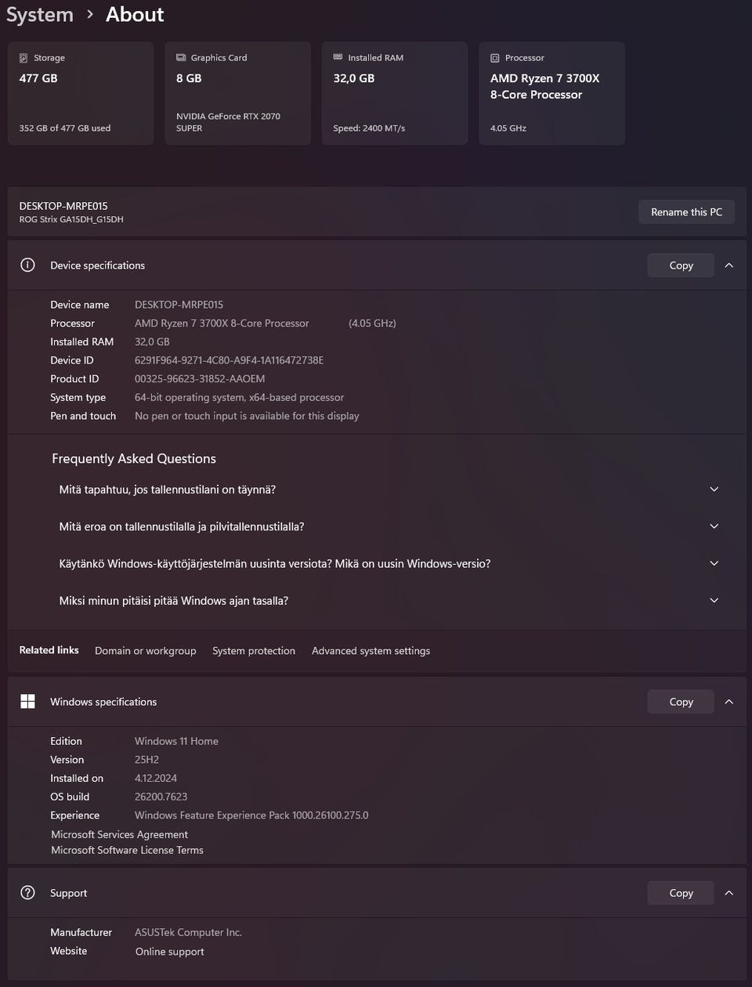Open the Microsoft Software License Terms
This screenshot has width=752, height=987.
click(x=127, y=850)
